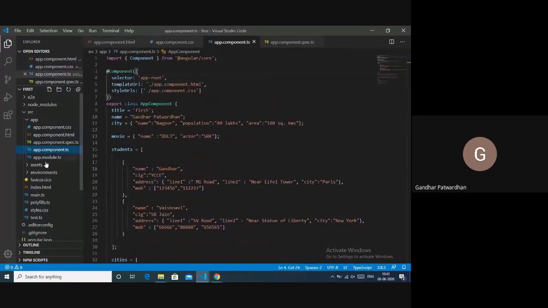Open notifications bell in status bar
Viewport: 548px width, 308px height.
point(403,267)
